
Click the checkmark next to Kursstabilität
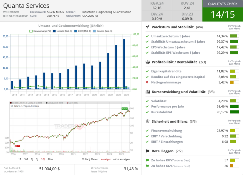147,112
